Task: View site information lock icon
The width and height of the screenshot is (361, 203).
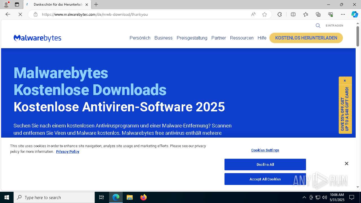Action: 36,14
